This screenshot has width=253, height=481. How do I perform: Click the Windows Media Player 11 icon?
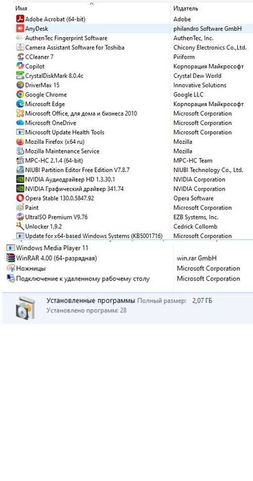pos(11,248)
